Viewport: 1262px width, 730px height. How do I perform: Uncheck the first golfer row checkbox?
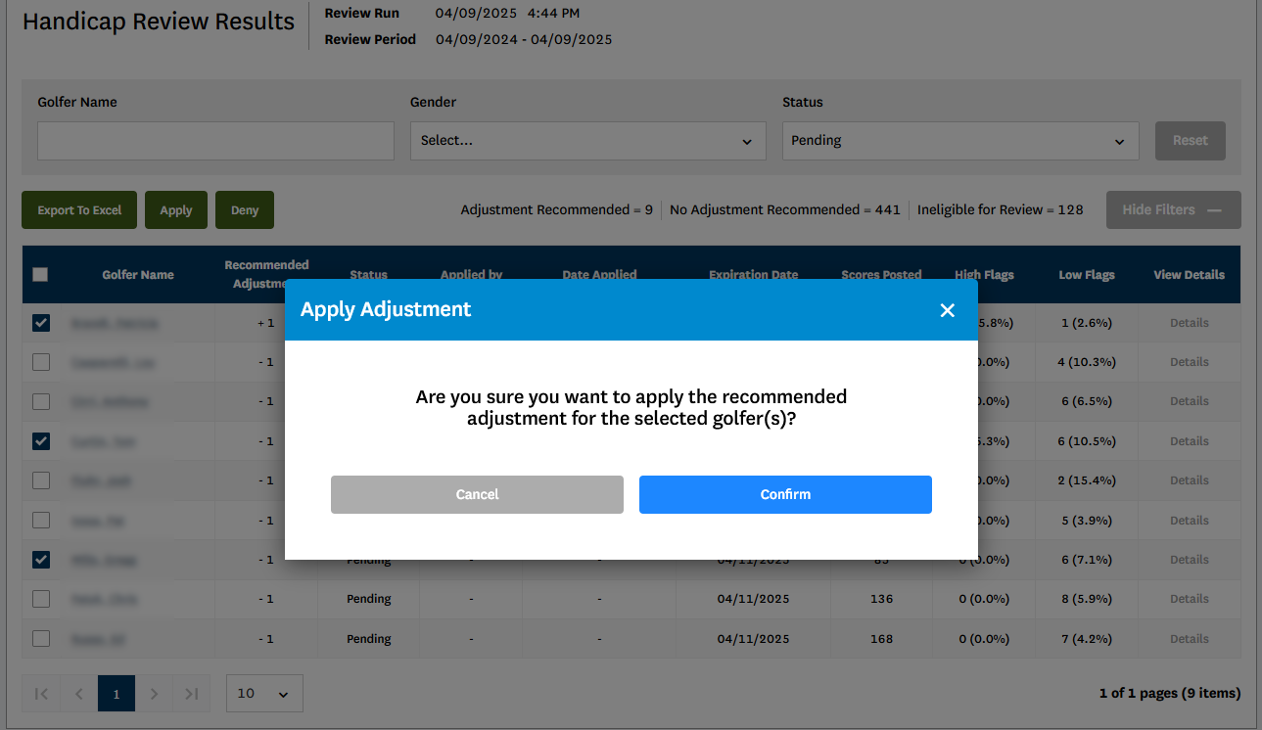pyautogui.click(x=41, y=323)
